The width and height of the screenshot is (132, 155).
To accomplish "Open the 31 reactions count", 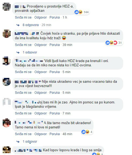I will point(120,43).
